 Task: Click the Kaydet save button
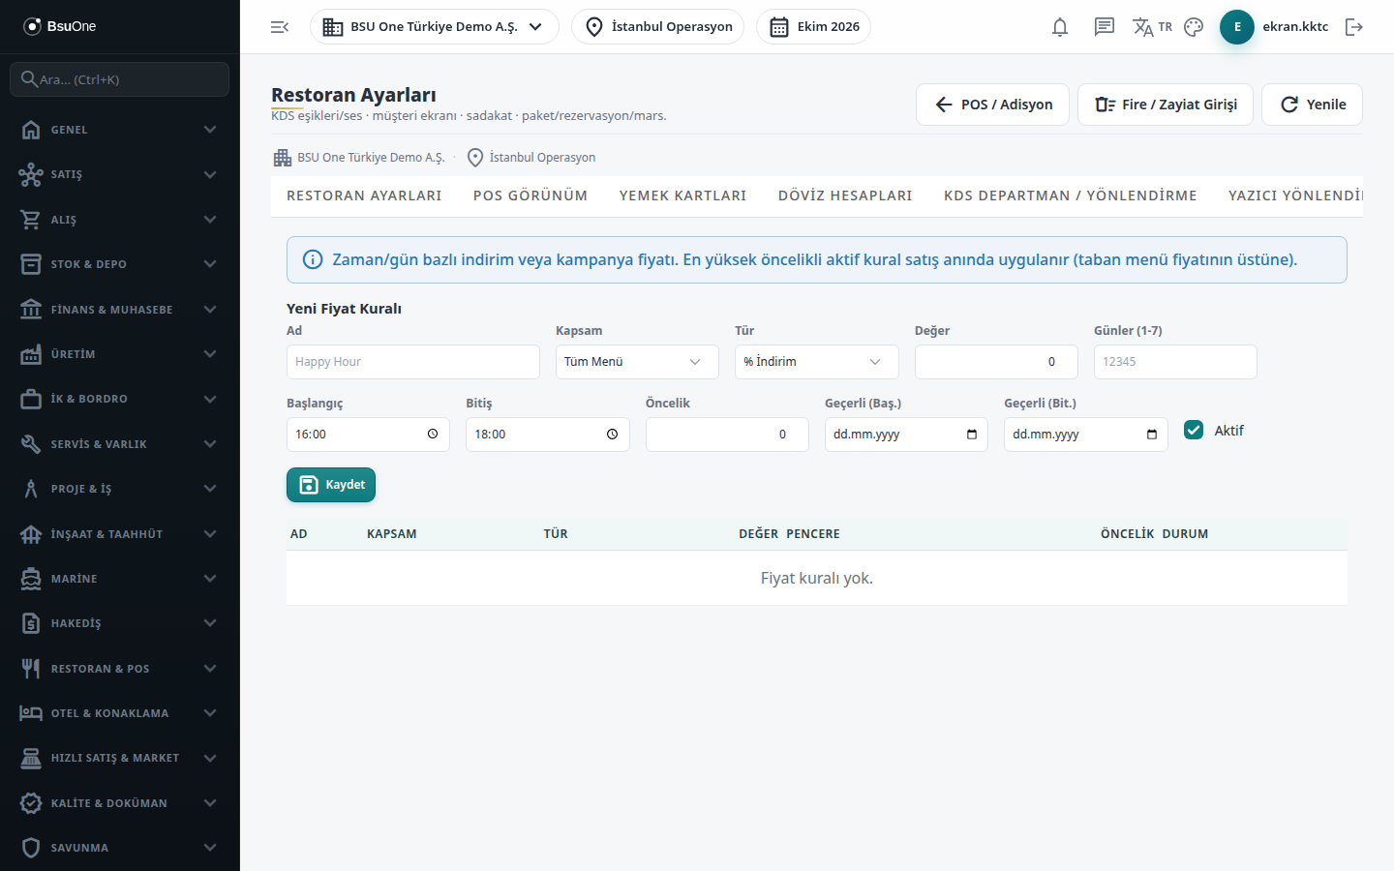pos(331,485)
